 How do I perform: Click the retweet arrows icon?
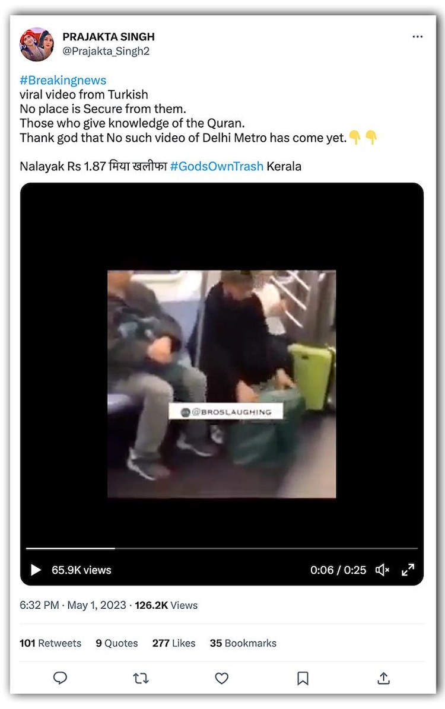[141, 678]
